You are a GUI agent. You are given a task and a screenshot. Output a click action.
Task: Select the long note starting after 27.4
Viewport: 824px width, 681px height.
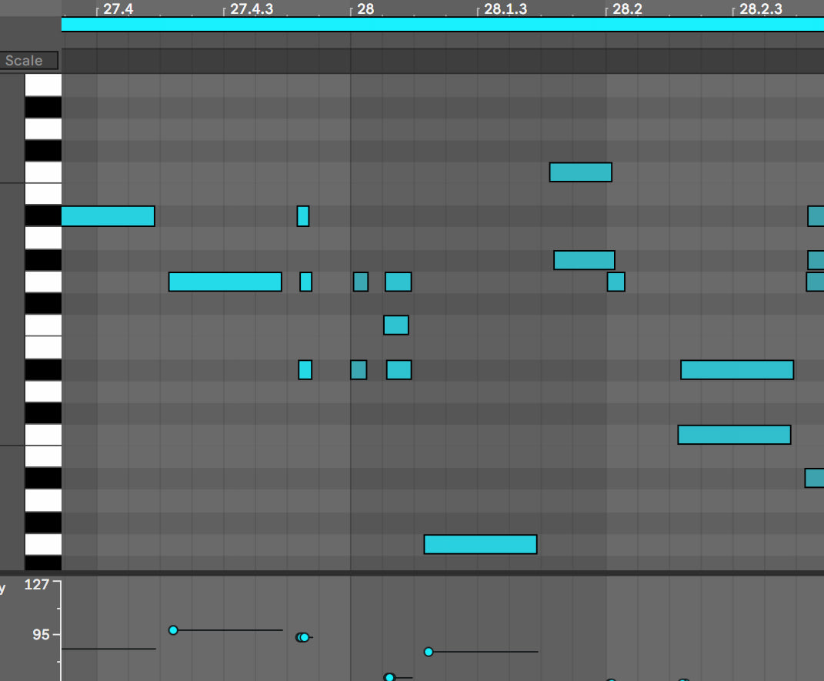click(x=225, y=282)
